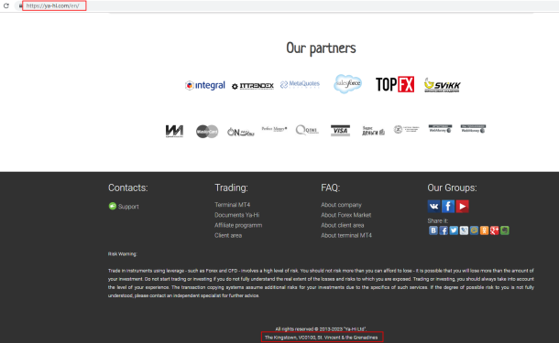The width and height of the screenshot is (559, 343).
Task: Click the site lock icon in address bar
Action: [x=20, y=6]
